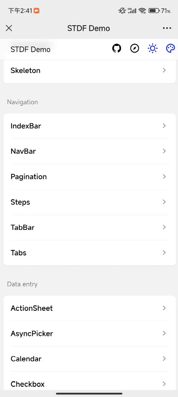The image size is (178, 397).
Task: Open the ActionSheet demo page
Action: [89, 308]
